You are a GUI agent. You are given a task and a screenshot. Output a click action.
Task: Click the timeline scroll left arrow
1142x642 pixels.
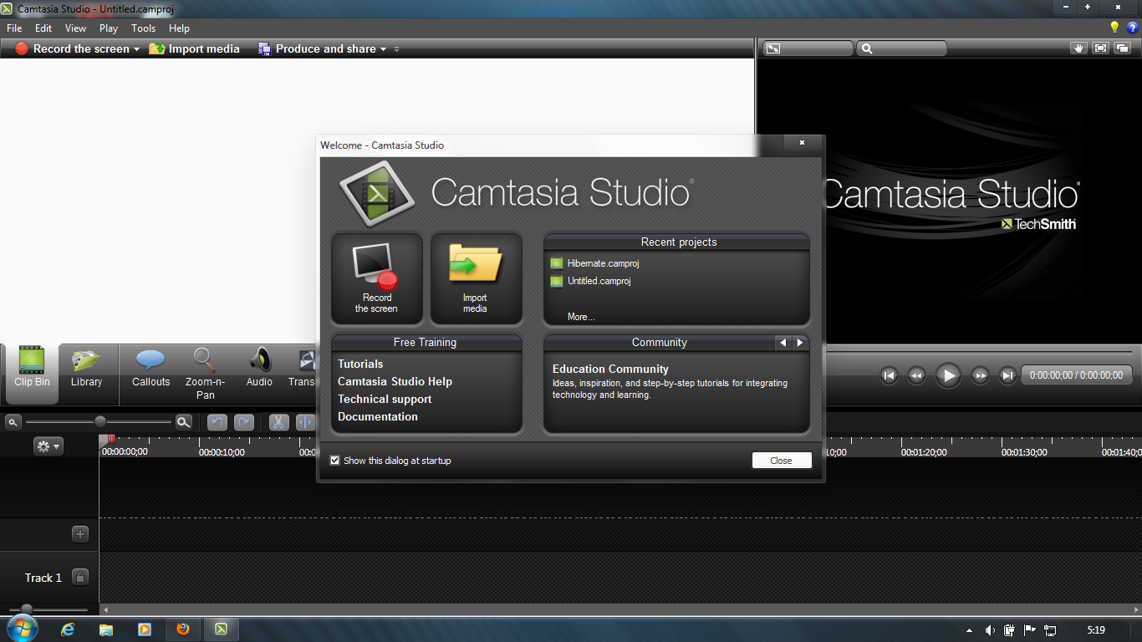tap(105, 609)
